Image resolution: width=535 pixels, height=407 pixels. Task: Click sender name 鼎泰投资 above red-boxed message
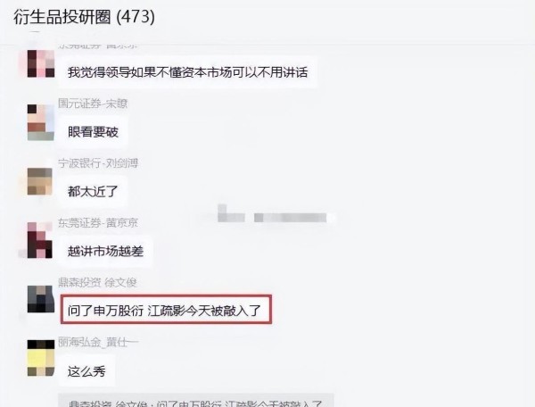[97, 282]
